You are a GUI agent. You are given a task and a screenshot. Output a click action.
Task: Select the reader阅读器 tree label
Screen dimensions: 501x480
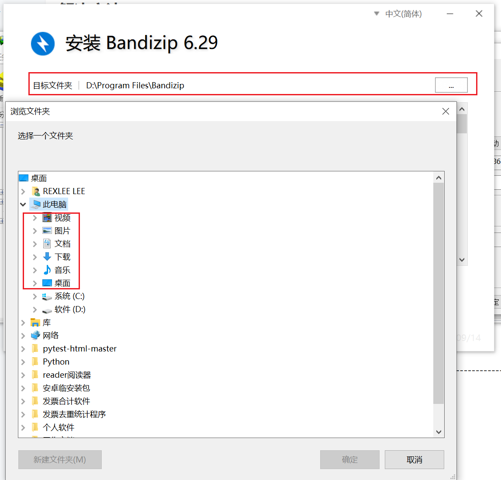coord(67,375)
